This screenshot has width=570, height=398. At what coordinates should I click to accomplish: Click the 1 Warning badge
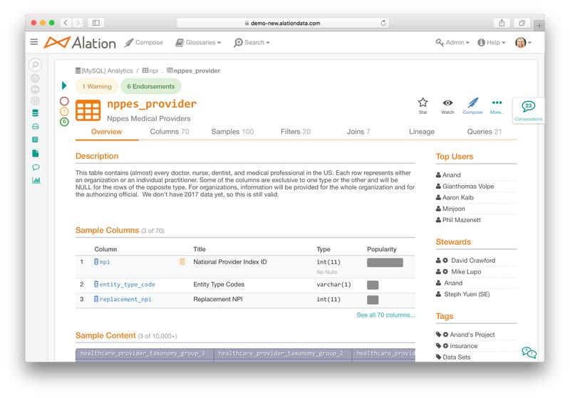point(97,86)
